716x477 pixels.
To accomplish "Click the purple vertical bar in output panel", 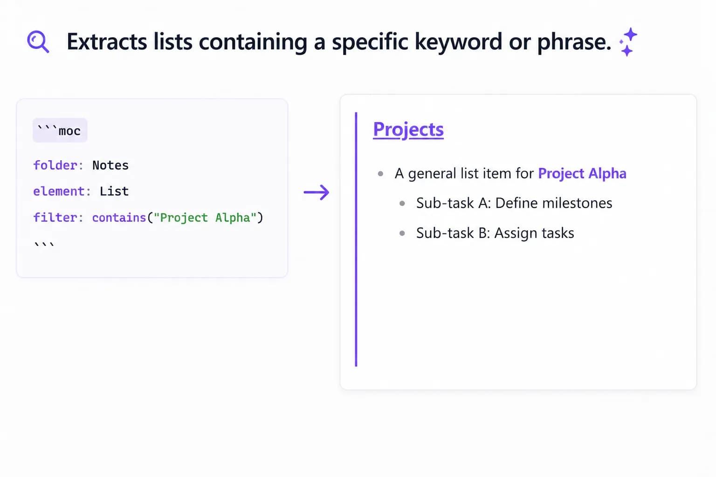I will [356, 239].
